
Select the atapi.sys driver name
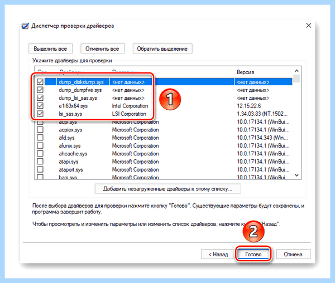[x=69, y=162]
